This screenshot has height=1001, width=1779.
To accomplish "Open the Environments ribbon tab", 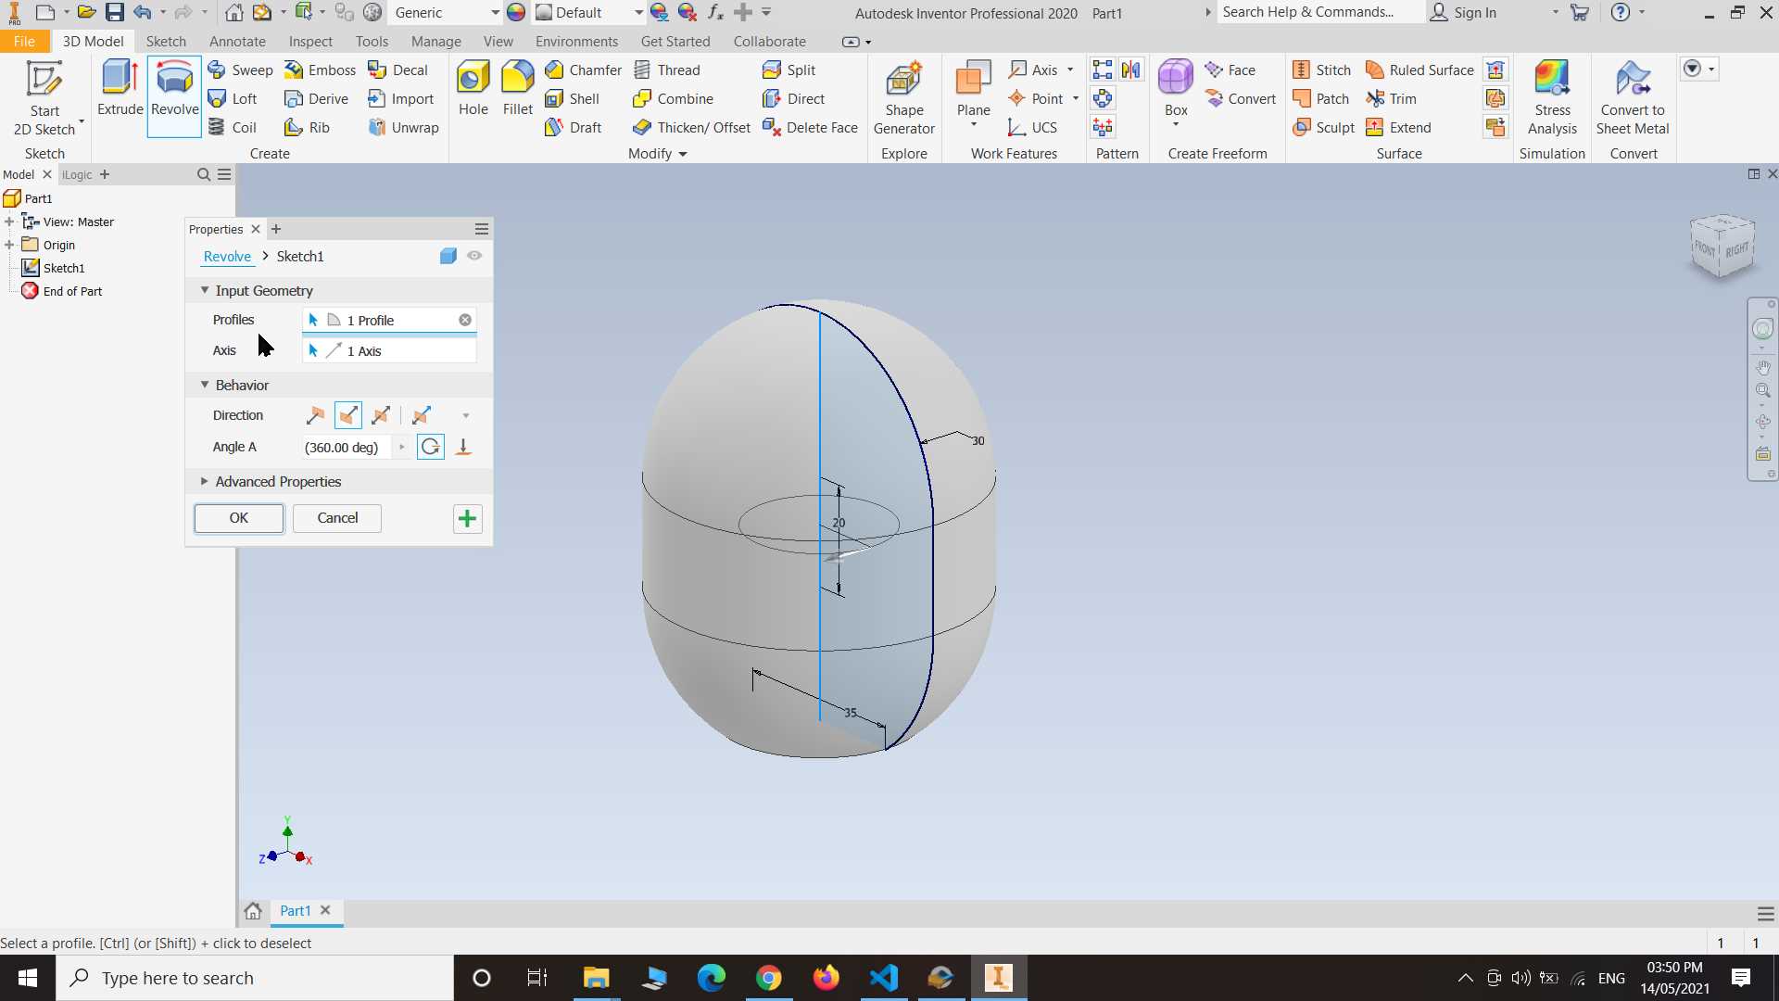I will [x=576, y=42].
